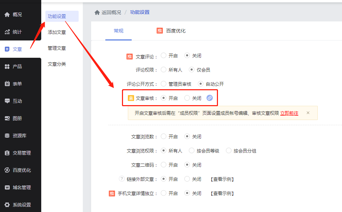Click the 交易管理 clipboard icon
Viewport: 342px width, 212px height.
[7, 153]
